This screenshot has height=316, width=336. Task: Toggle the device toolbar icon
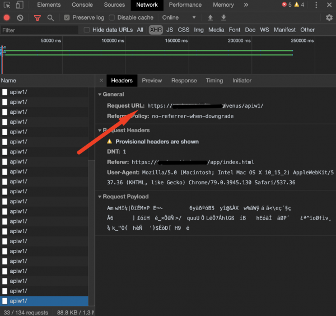coord(20,5)
